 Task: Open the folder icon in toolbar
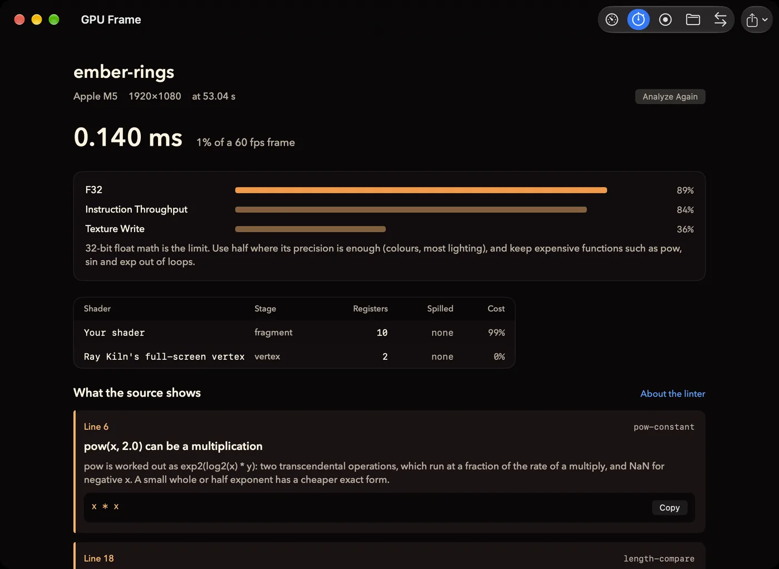(x=693, y=20)
